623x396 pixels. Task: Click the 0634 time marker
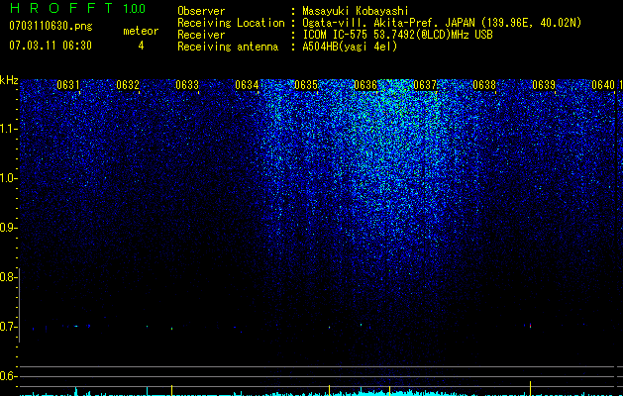tap(247, 85)
